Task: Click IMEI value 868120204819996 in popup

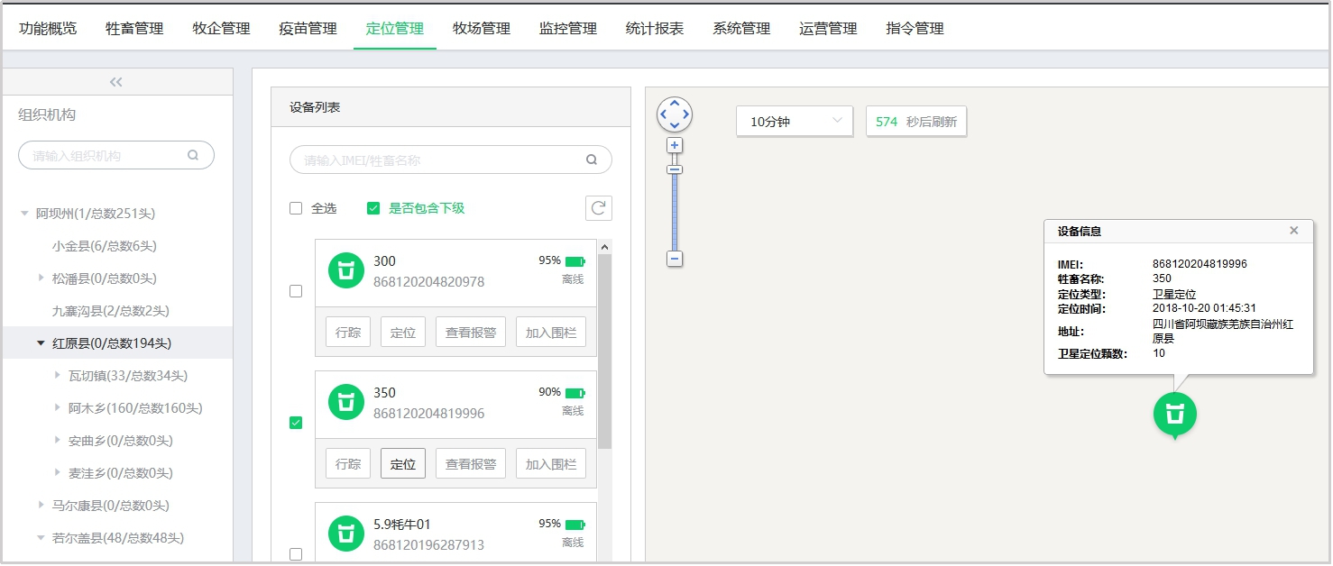Action: pyautogui.click(x=1200, y=264)
